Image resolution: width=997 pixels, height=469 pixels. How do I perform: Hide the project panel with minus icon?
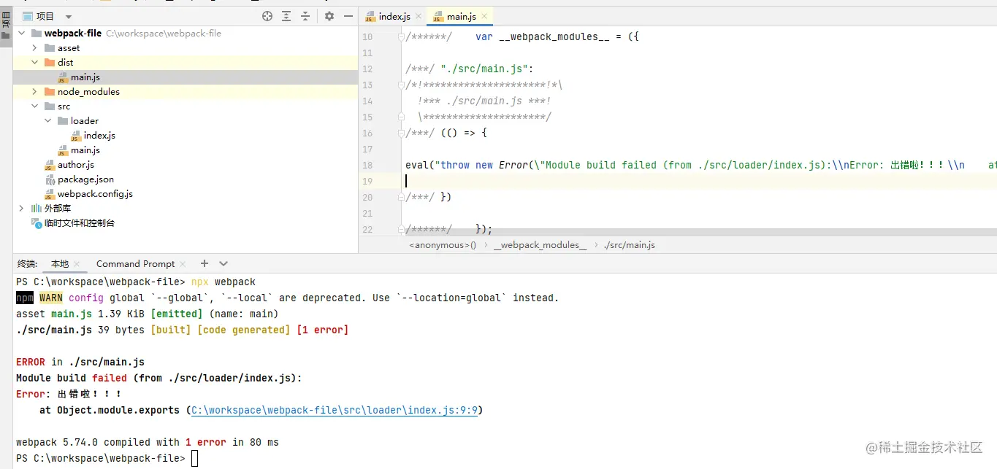[348, 16]
